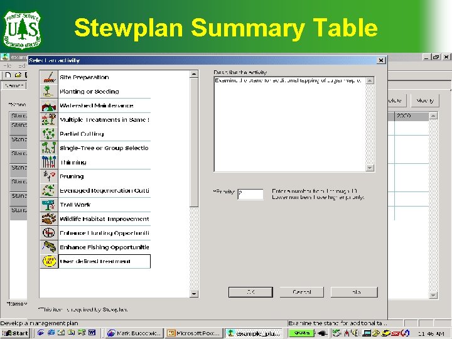Pick the Thinning icon
452x339 pixels.
point(49,162)
